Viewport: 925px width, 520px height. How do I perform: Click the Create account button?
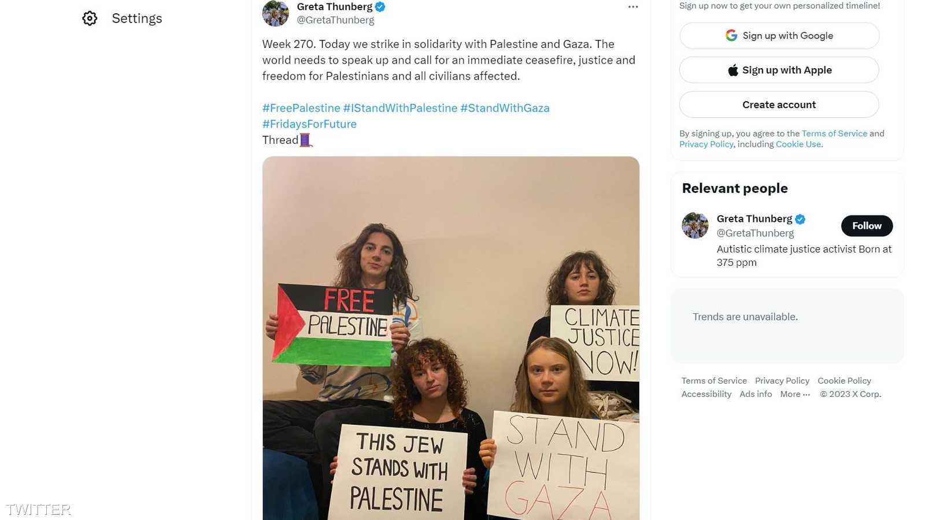(779, 105)
